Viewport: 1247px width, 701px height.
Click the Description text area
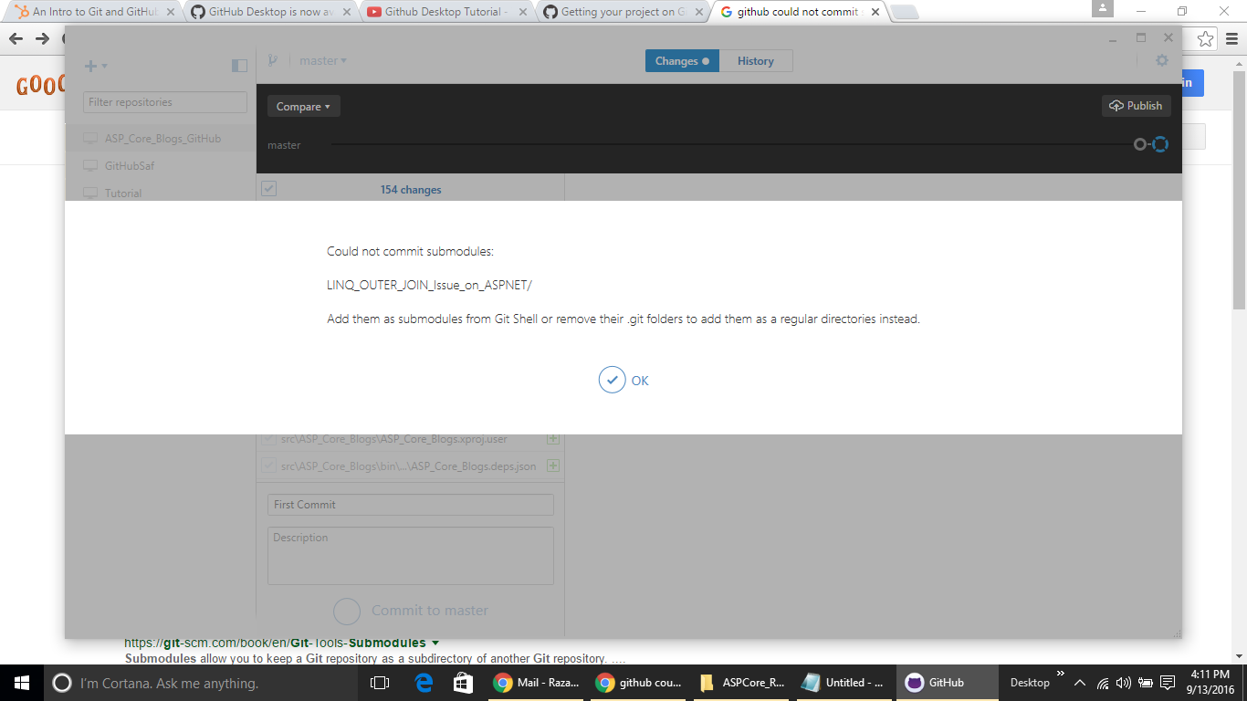(411, 556)
